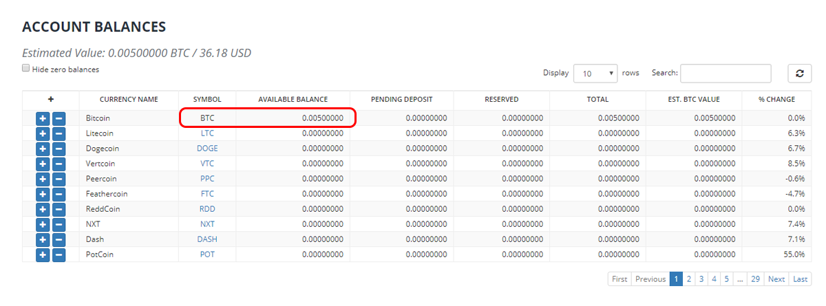The width and height of the screenshot is (826, 306).
Task: Sort by the Est. BTC Value header
Action: (694, 100)
